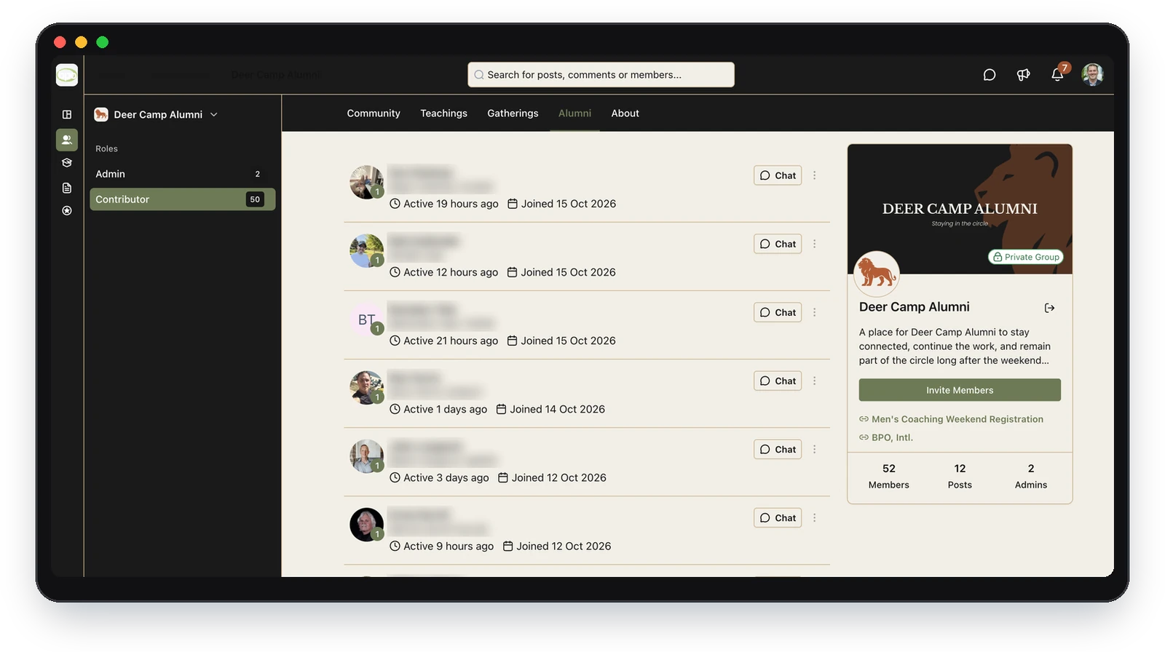Image resolution: width=1165 pixels, height=652 pixels.
Task: Focus the search posts, comments or members field
Action: 601,75
